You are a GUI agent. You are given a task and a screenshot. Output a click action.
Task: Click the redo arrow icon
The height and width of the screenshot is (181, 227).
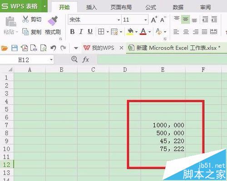(x=63, y=48)
